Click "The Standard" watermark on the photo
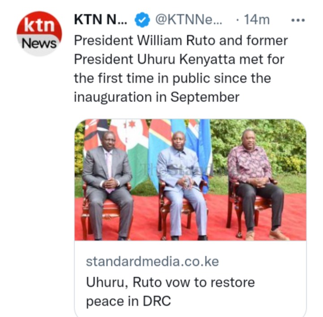The image size is (323, 317). (177, 169)
